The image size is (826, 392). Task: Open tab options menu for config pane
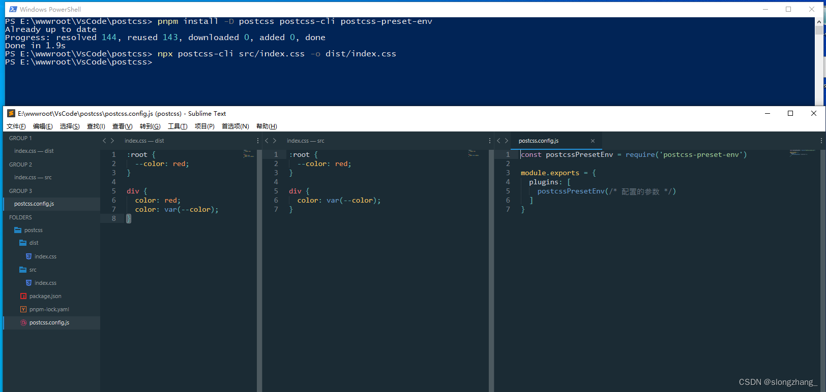click(821, 141)
